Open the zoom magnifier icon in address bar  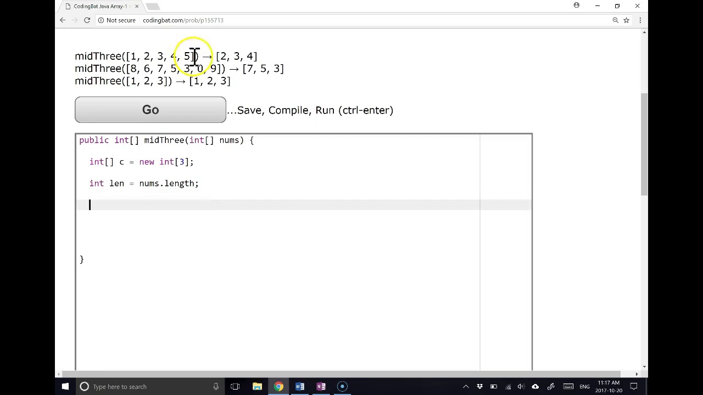(616, 20)
